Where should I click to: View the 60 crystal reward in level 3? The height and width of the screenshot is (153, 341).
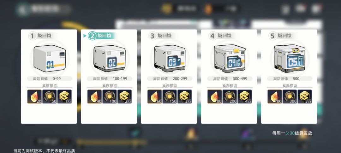point(155,97)
